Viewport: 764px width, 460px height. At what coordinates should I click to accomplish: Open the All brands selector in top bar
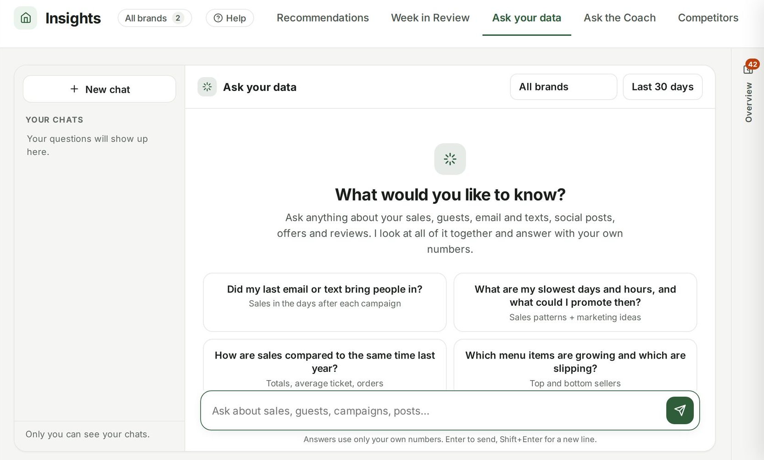coord(155,18)
